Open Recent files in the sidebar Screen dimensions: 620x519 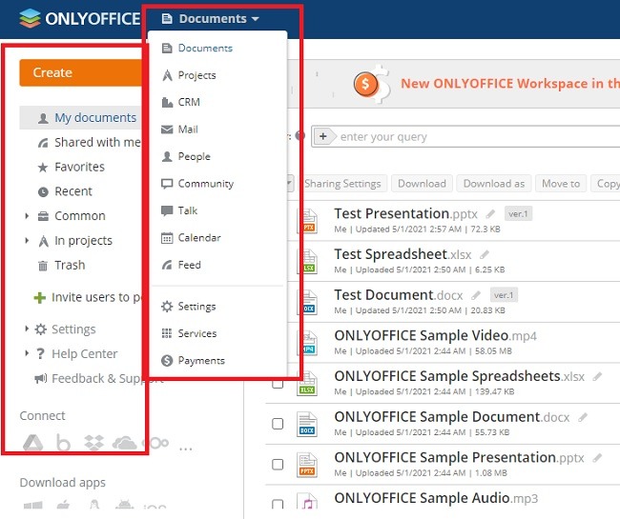73,191
